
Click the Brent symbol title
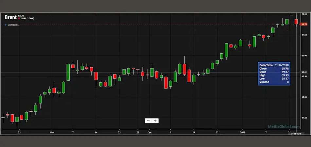click(11, 18)
